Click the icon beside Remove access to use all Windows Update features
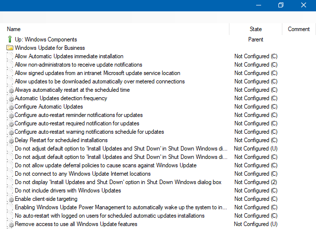The height and width of the screenshot is (229, 316). point(11,225)
